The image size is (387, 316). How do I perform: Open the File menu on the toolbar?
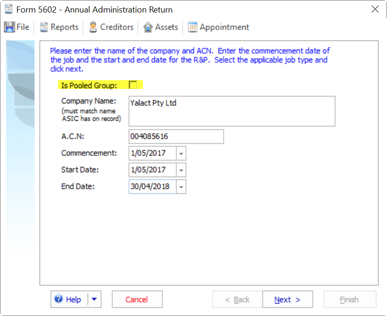click(17, 27)
